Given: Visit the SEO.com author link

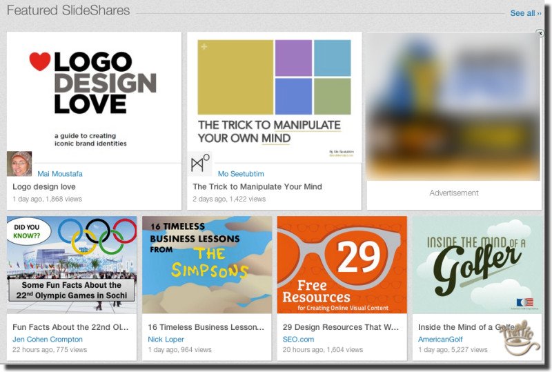Looking at the screenshot, I should click(x=298, y=340).
